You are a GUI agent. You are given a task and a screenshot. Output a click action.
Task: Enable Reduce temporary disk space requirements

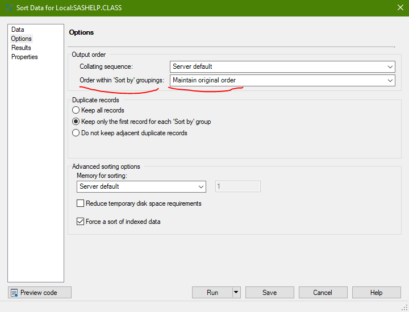[80, 203]
